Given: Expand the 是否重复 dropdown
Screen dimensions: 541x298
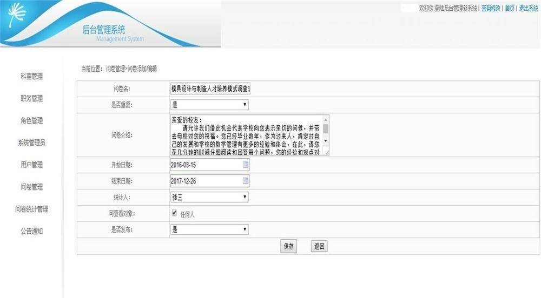Looking at the screenshot, I should 209,105.
